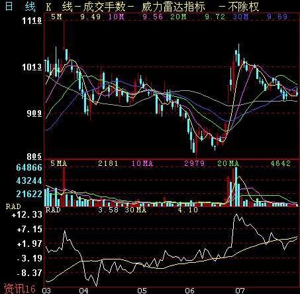Select the 威力雷达指标 indicator title

tap(174, 7)
